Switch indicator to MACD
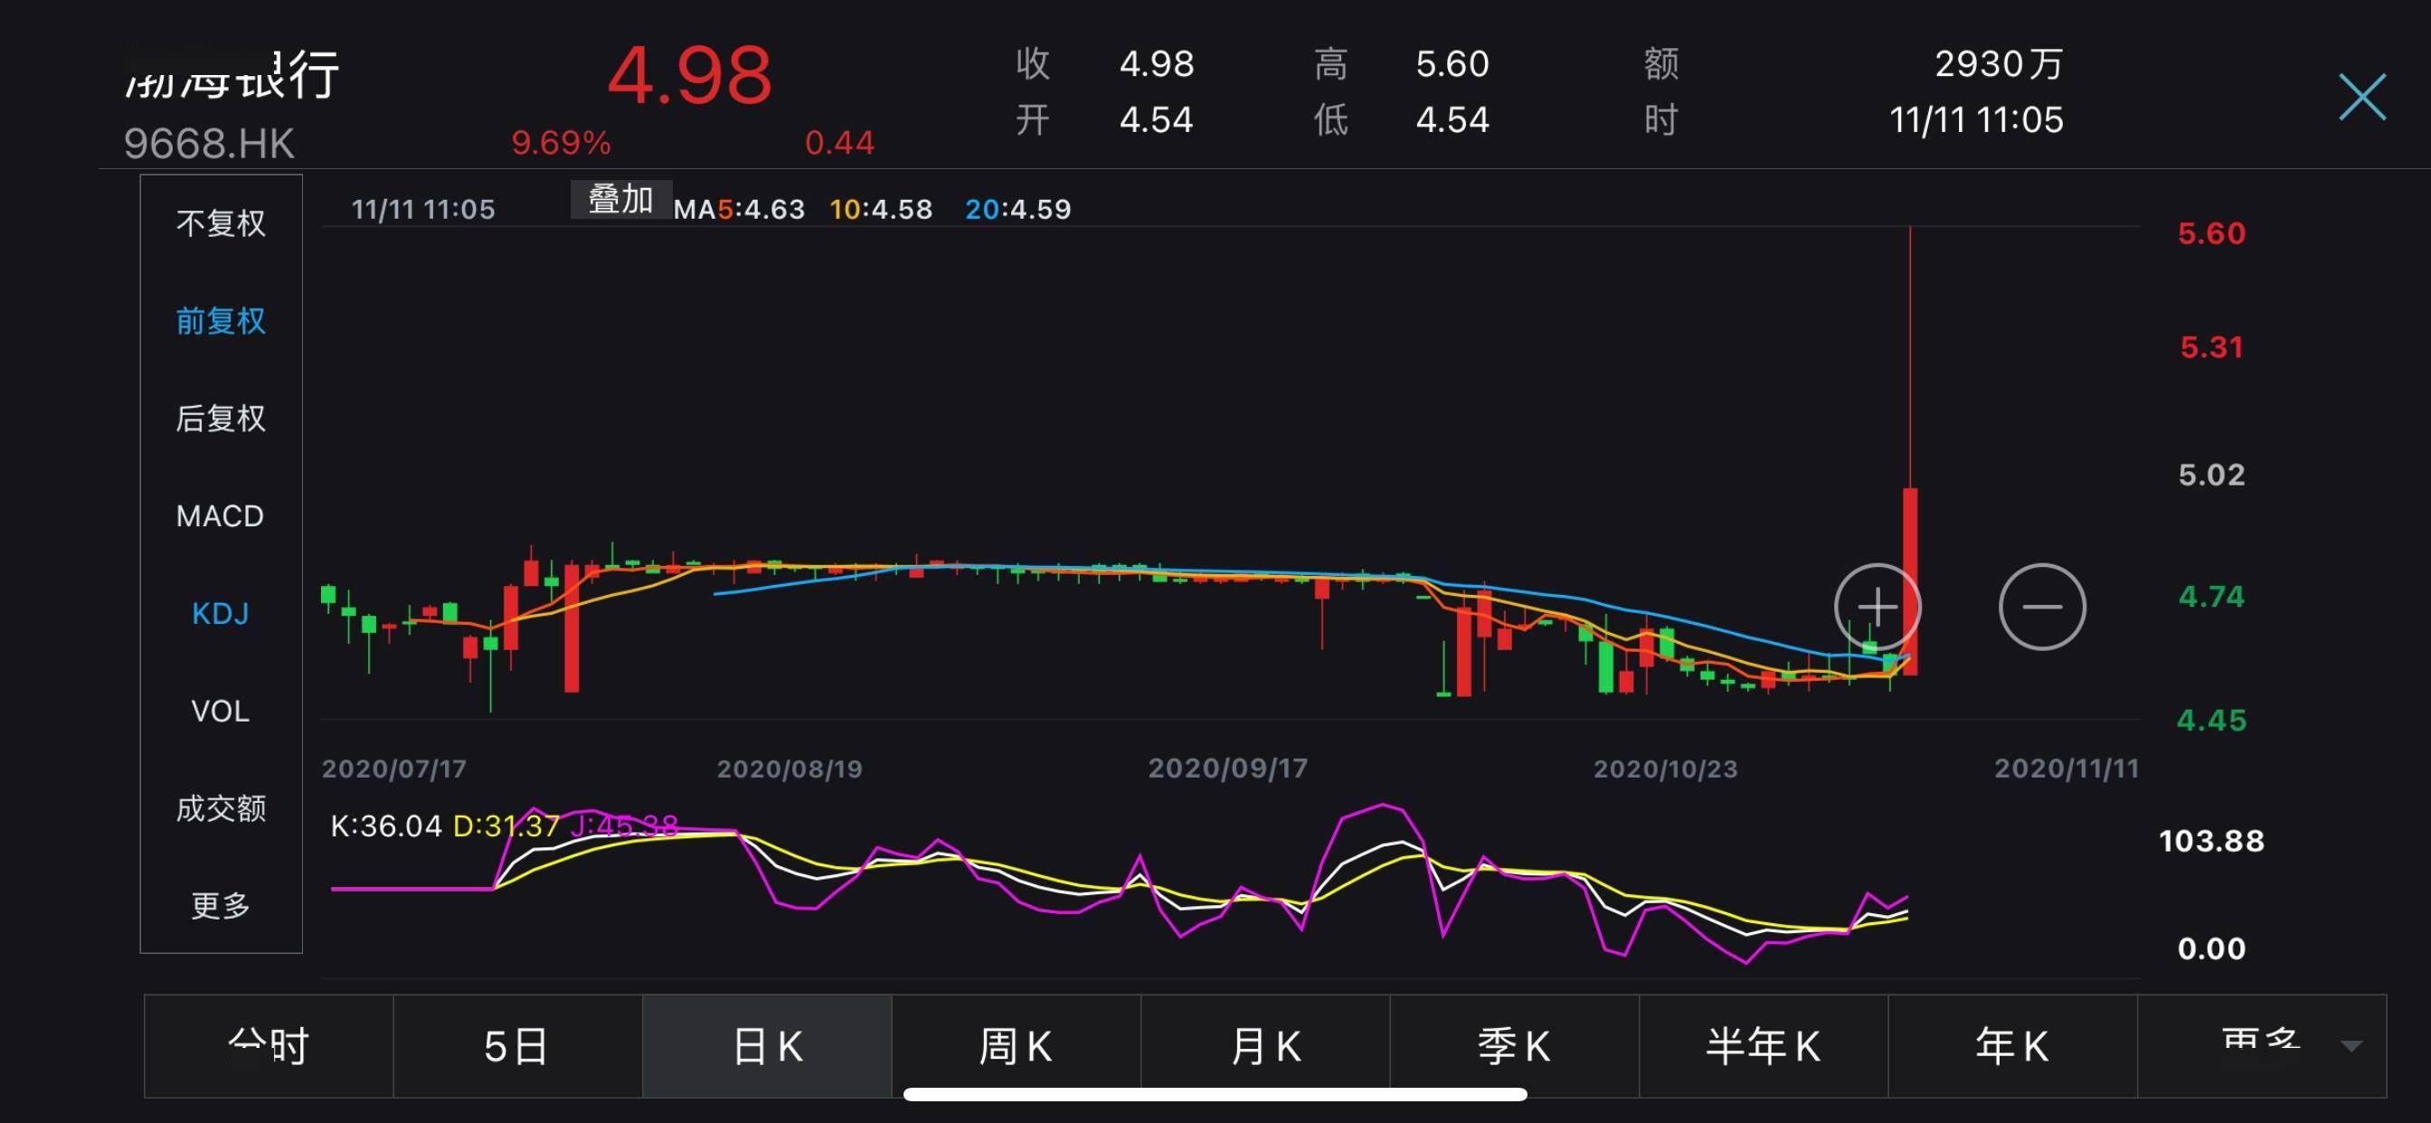 pos(220,516)
